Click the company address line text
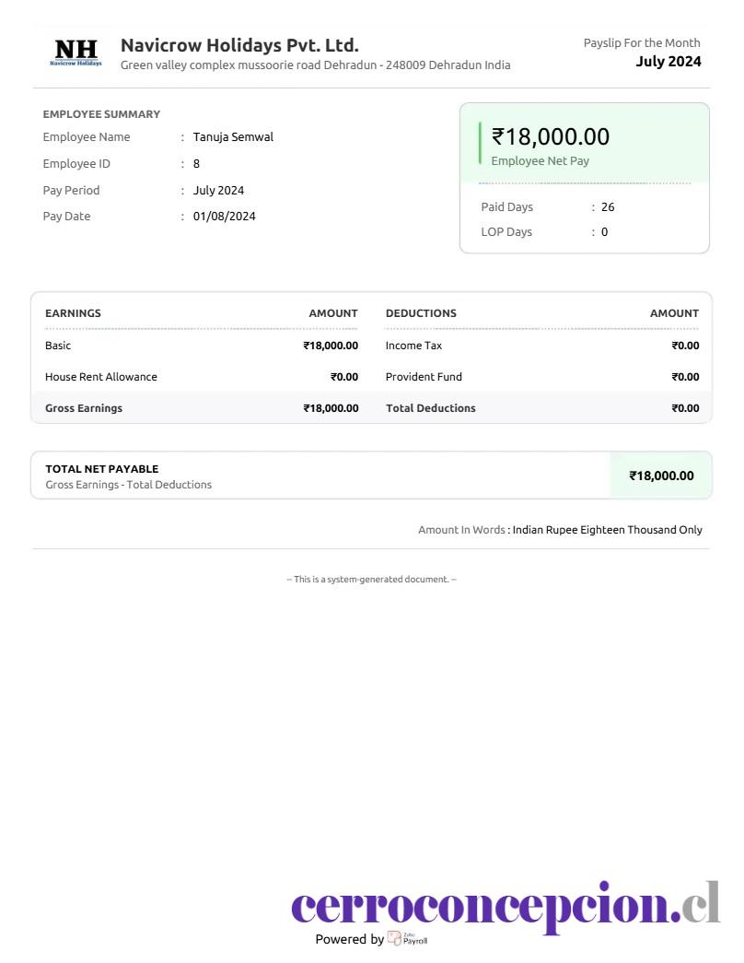The height and width of the screenshot is (963, 744). pyautogui.click(x=316, y=65)
